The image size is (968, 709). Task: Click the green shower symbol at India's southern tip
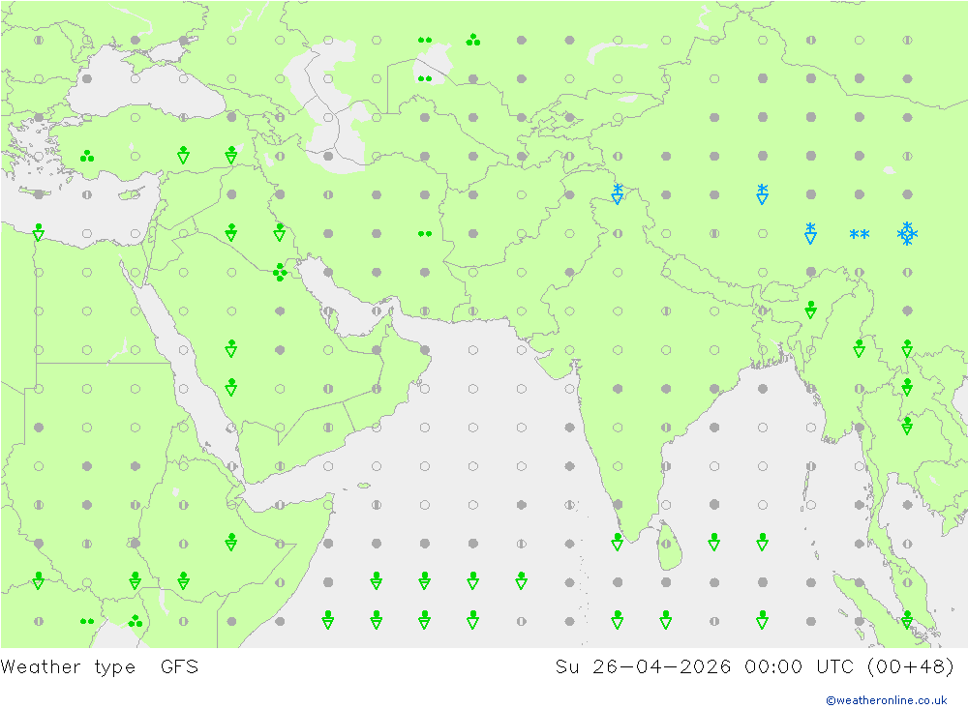coord(618,542)
